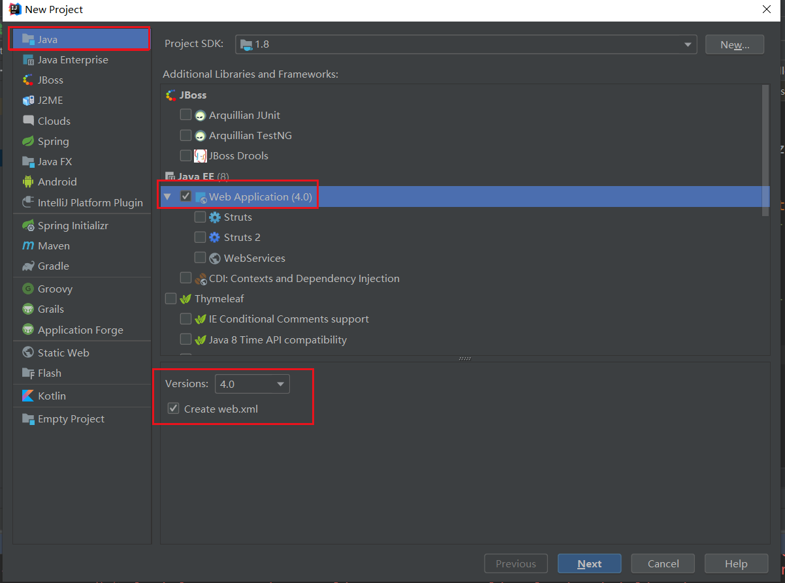Collapse the Web Application tree node
This screenshot has height=583, width=785.
168,197
